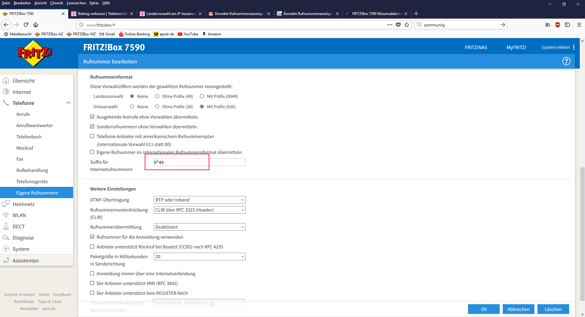
Task: Close the Ländervorwahl am IP-basierten tab
Action: tap(200, 14)
